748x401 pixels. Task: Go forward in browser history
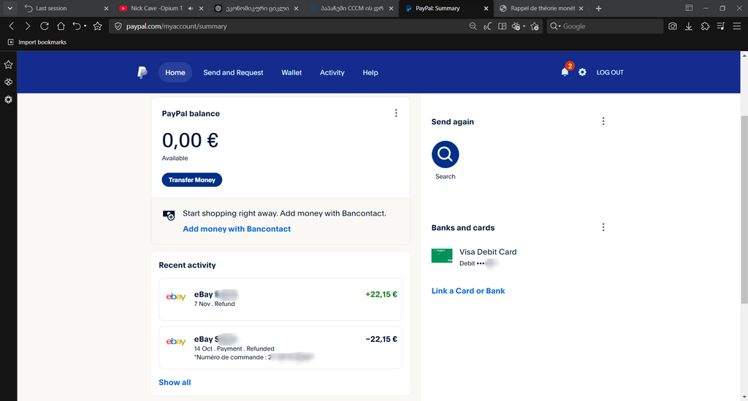point(28,26)
